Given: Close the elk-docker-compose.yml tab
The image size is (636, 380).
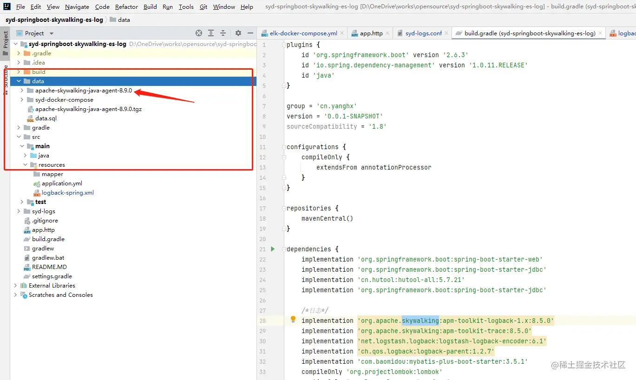Looking at the screenshot, I should (x=342, y=33).
